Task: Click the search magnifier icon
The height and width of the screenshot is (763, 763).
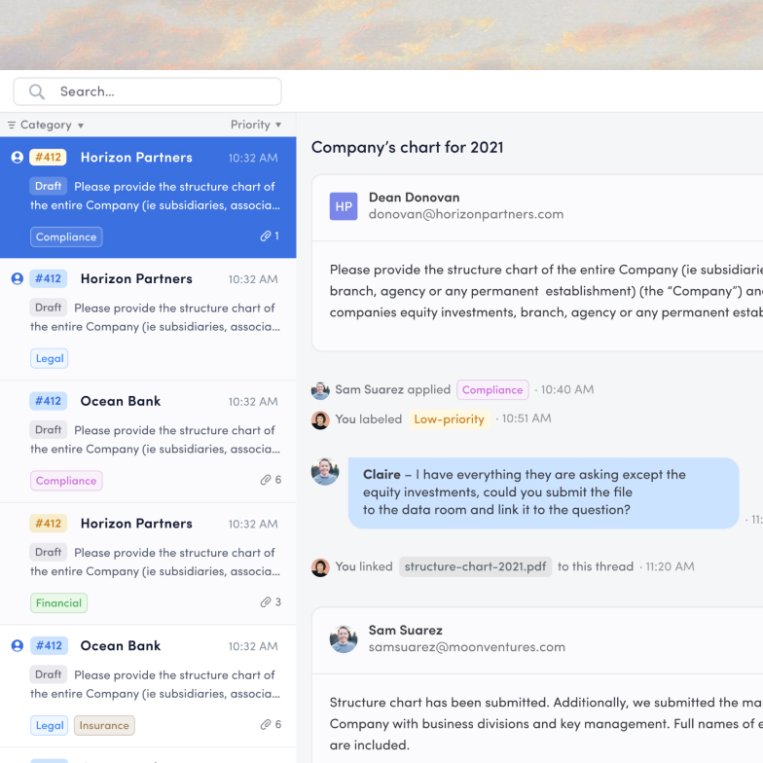Action: coord(37,91)
